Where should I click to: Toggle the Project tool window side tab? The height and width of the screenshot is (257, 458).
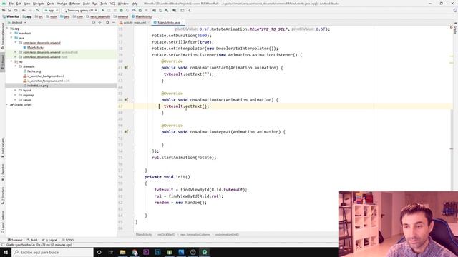coord(3,62)
